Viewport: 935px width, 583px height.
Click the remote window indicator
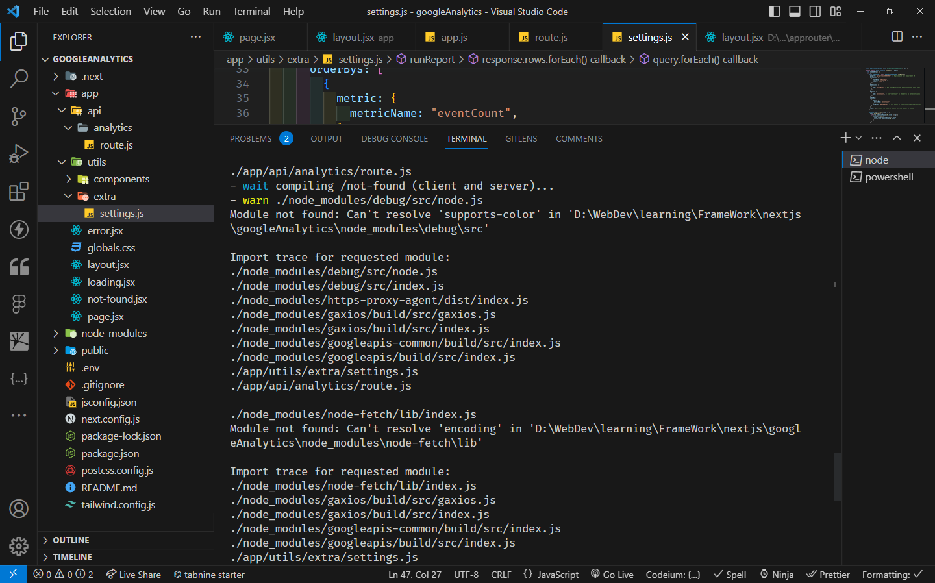13,575
